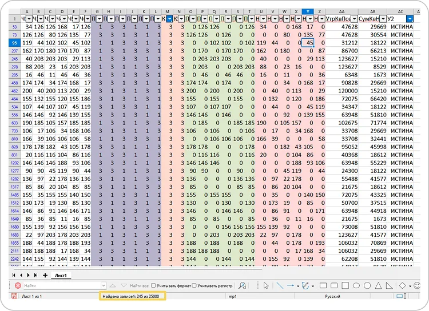Click the find previous up arrow

pyautogui.click(x=113, y=286)
